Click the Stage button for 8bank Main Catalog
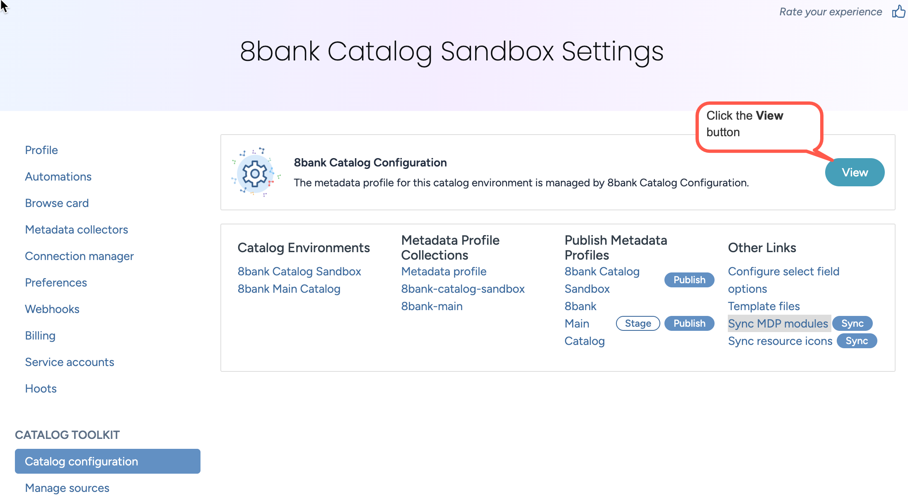Screen dimensions: 908x501 coord(638,323)
